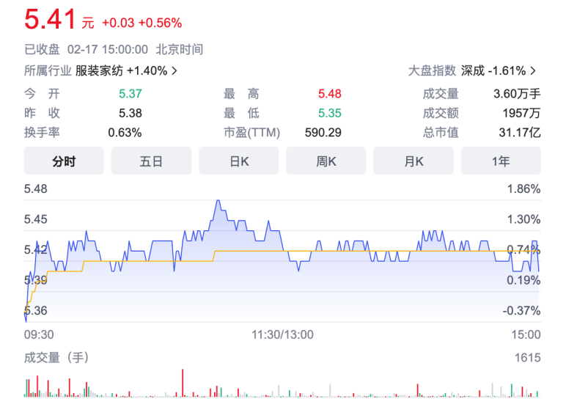
Task: Click the 市盈(TTM) value 590.29
Action: (x=323, y=133)
